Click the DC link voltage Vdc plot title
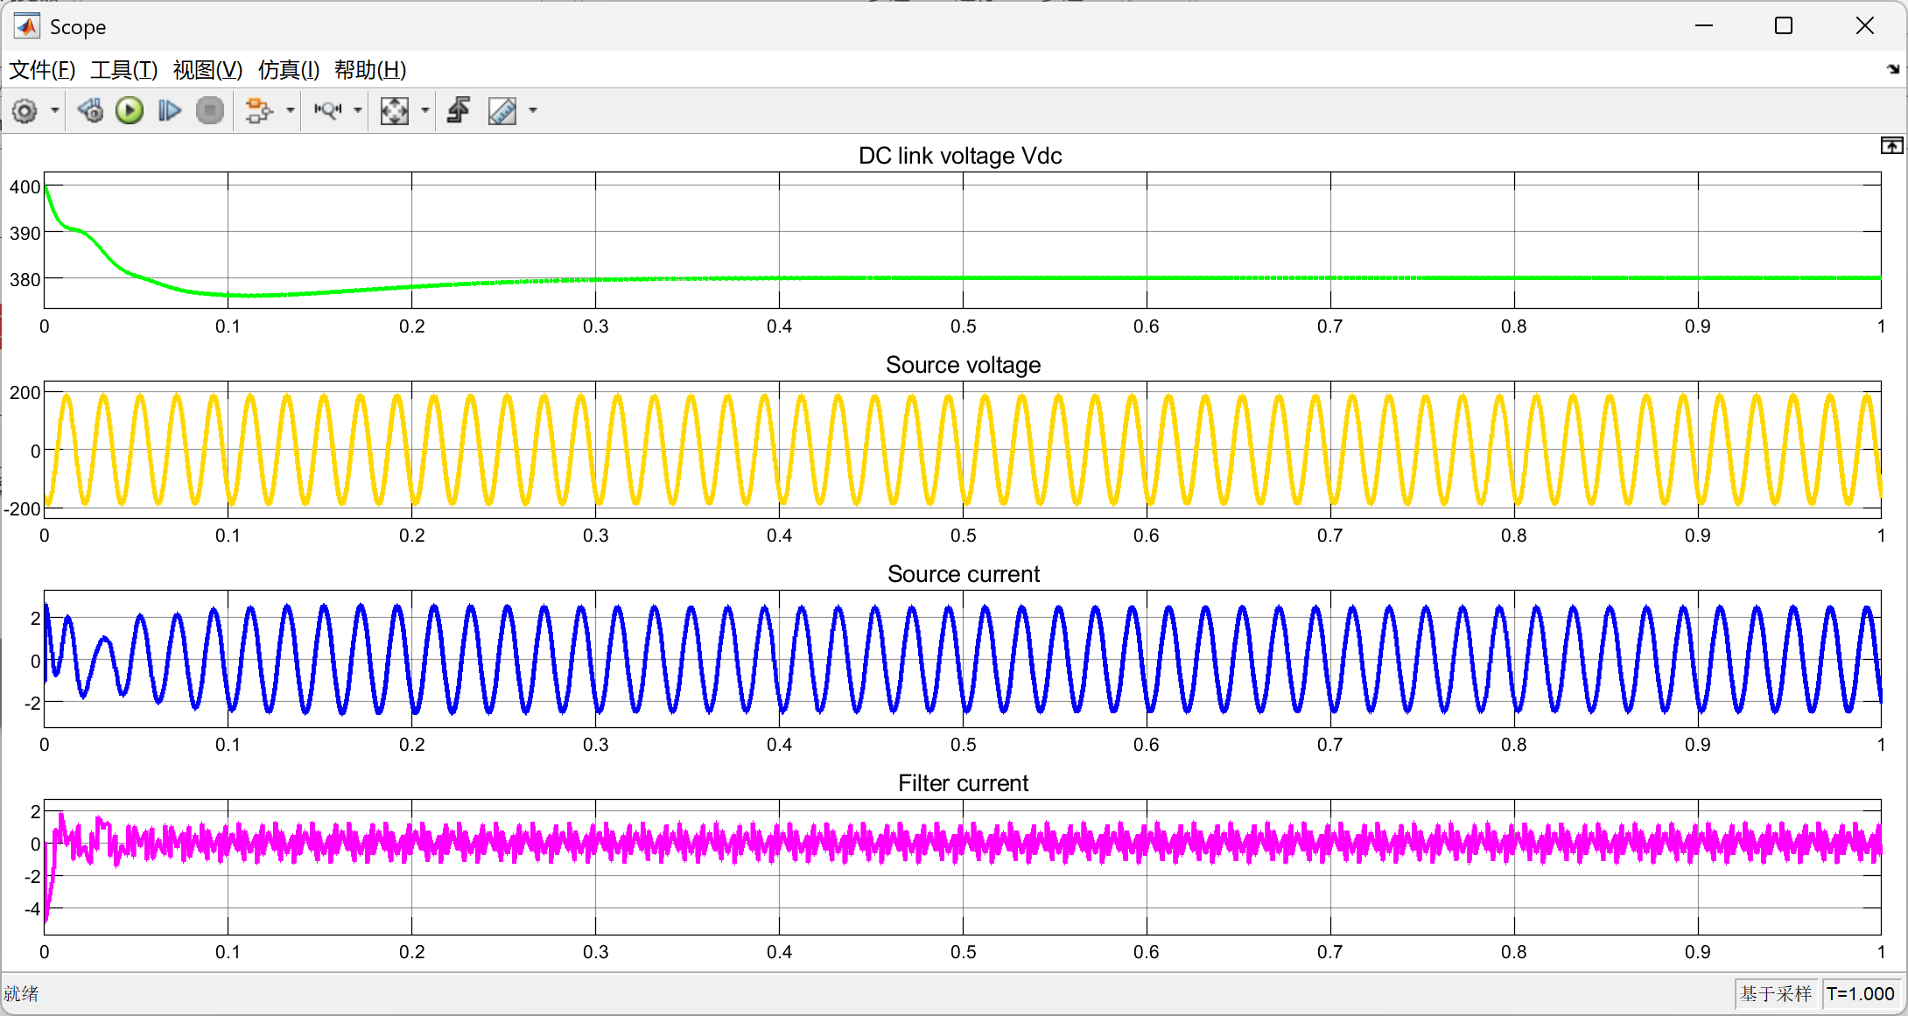This screenshot has height=1016, width=1908. click(x=960, y=156)
